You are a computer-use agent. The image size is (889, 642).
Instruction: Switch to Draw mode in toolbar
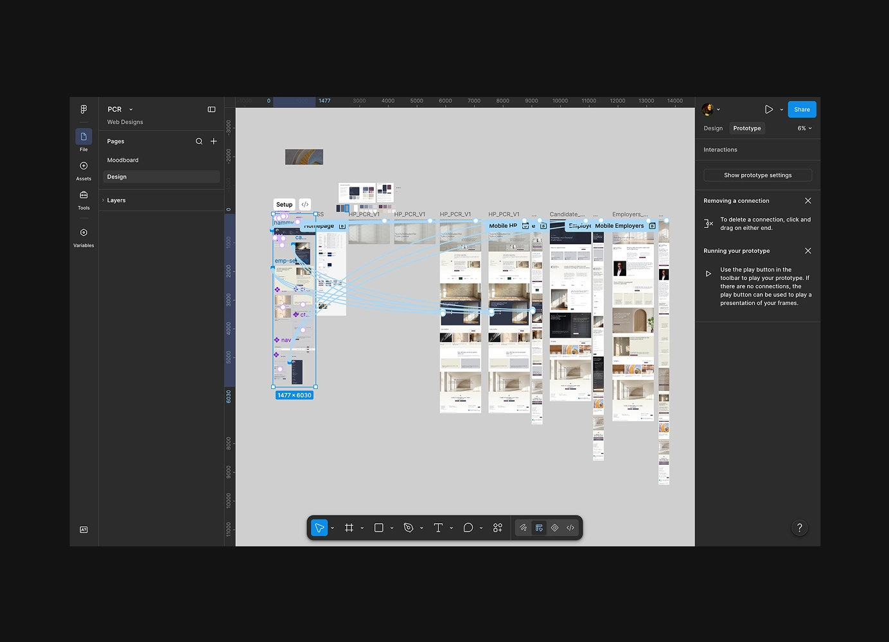coord(524,528)
